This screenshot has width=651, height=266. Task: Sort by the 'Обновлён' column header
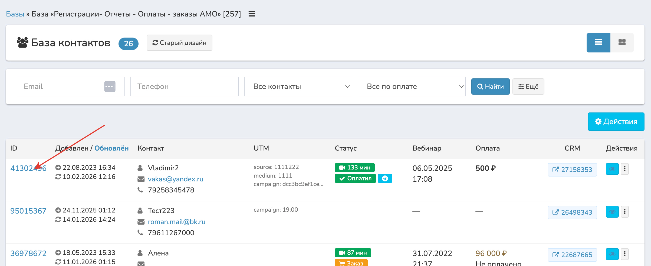tap(111, 148)
